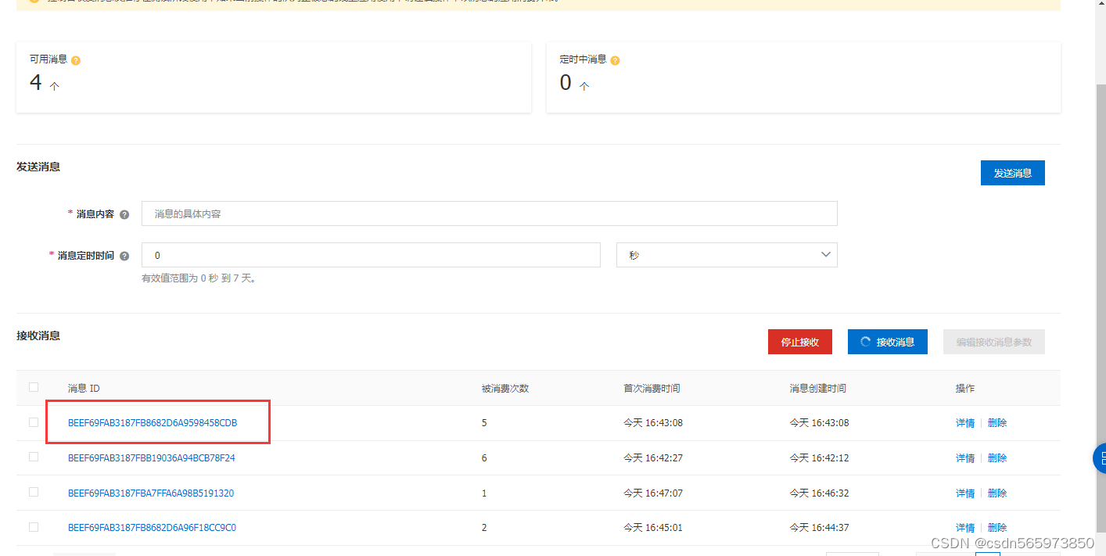
Task: Click 删除 for message consumed 6 times
Action: coord(997,458)
